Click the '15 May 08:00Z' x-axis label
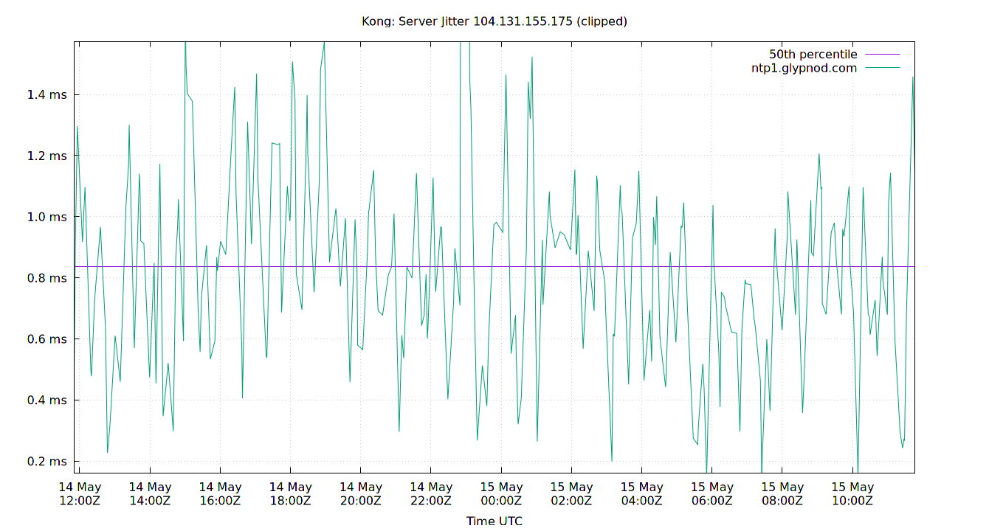Screen dimensions: 989x531 pyautogui.click(x=782, y=494)
